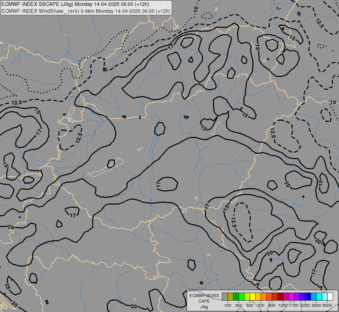Click the crimson pink swatch after 1250
This screenshot has height=312, width=339.
pyautogui.click(x=286, y=297)
